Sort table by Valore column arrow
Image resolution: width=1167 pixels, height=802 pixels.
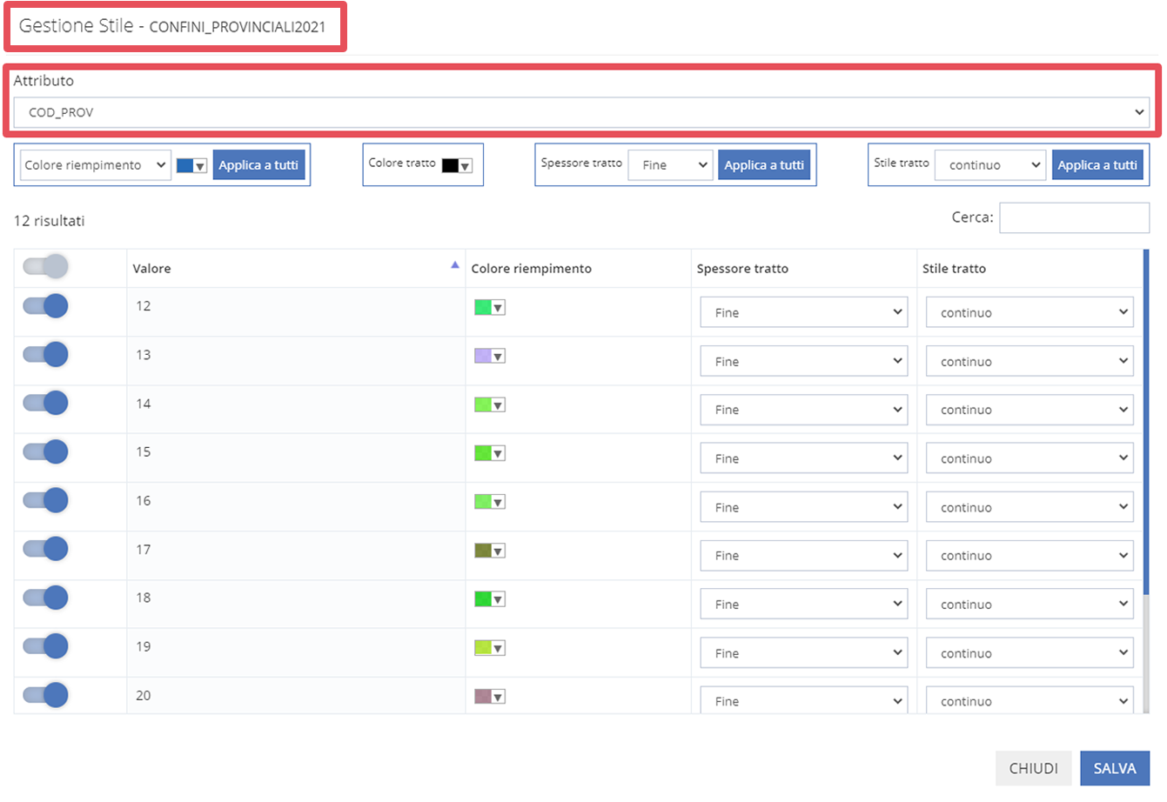click(454, 265)
